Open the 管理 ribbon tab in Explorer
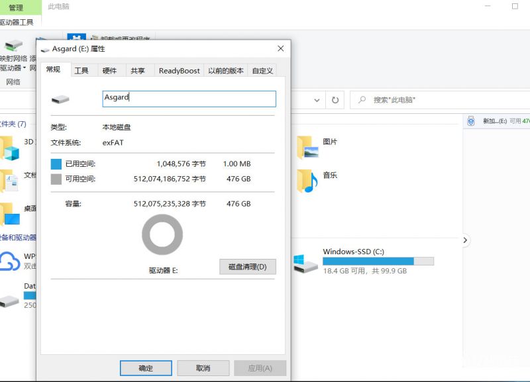 pyautogui.click(x=16, y=7)
